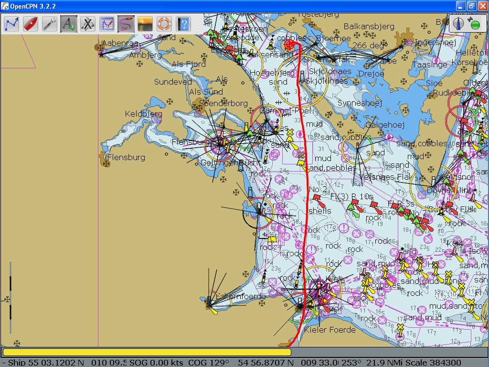Screen dimensions: 489x367
Task: Click the Man Overboard lifebuoy icon
Action: coord(164,23)
